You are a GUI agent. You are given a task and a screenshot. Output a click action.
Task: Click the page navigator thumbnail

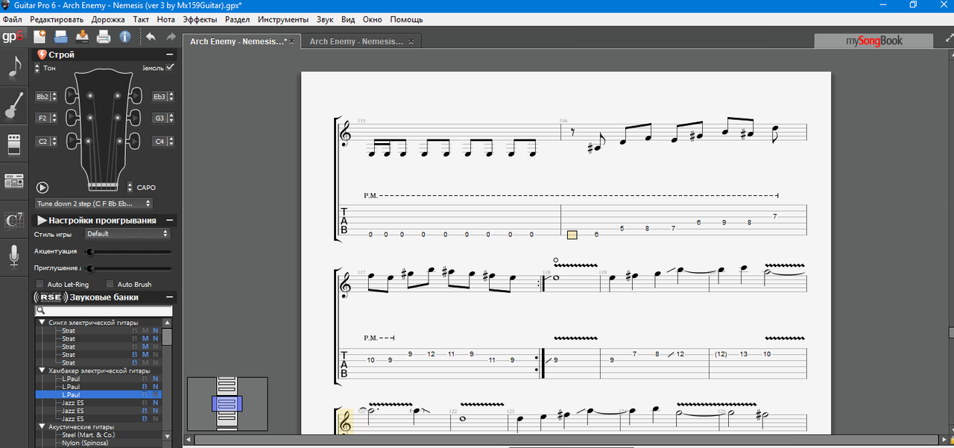227,403
